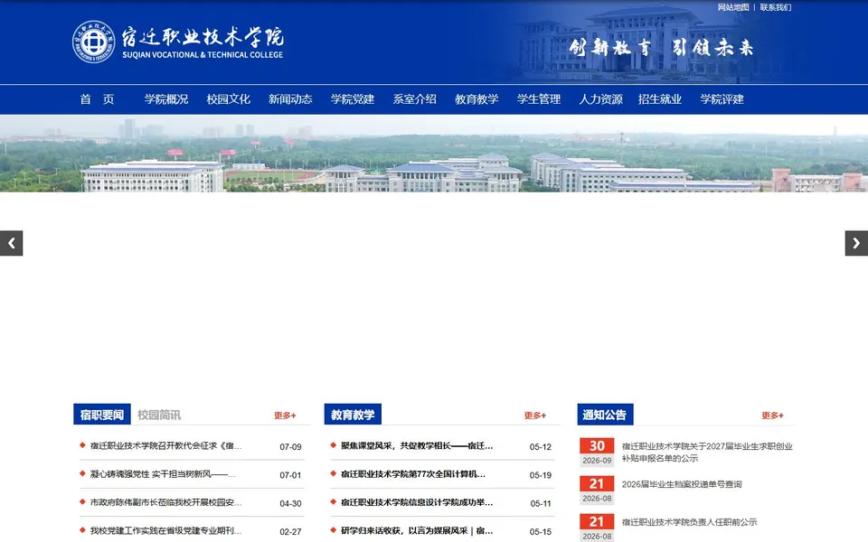Open 招生就业 menu
Screen dimensions: 868x542
click(x=659, y=99)
